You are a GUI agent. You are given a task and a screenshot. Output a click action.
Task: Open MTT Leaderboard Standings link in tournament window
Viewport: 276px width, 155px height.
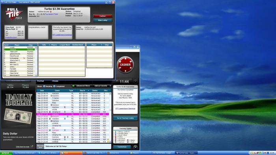[x=62, y=35]
